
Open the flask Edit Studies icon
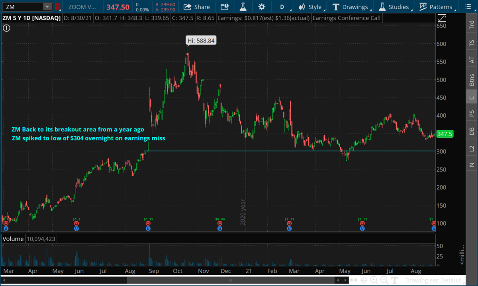243,7
